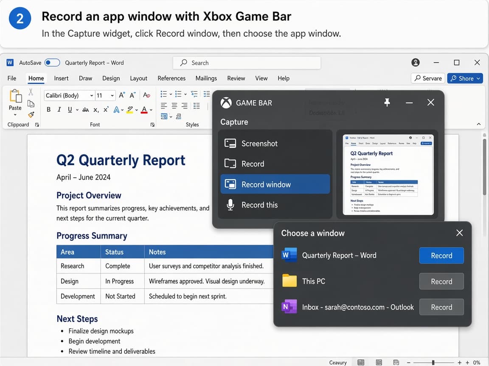Switch to the Review tab
489x366 pixels.
click(236, 78)
